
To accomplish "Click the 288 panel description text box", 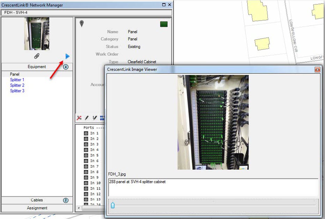I will coord(213,187).
